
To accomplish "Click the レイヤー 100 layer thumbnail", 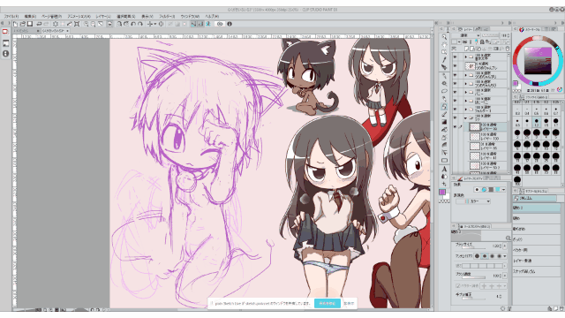I will pos(475,136).
